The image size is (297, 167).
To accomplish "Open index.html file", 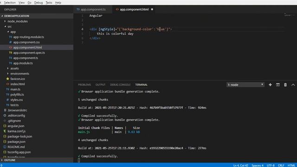I will pyautogui.click(x=37, y=84).
